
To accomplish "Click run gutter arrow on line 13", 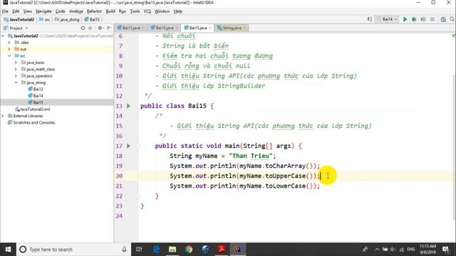I will click(x=128, y=106).
